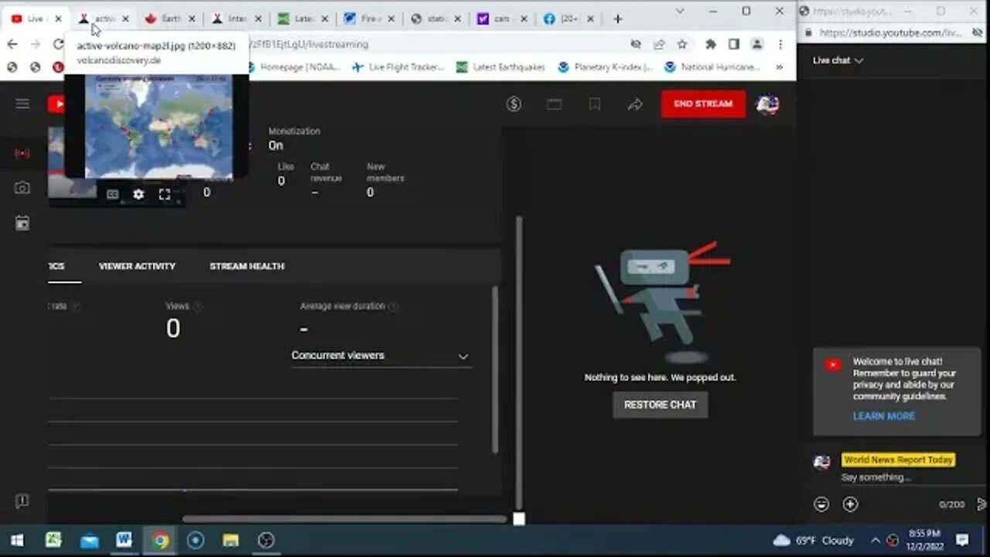Open the YouTube Studio hamburger menu

pos(22,104)
